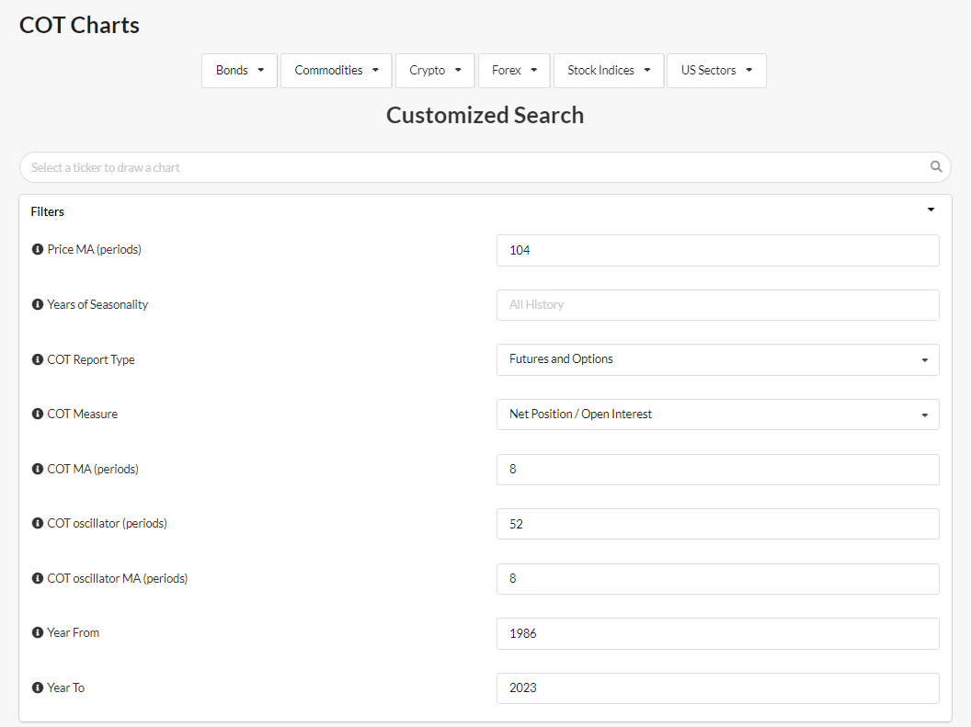Expand the Crypto category menu
The width and height of the screenshot is (971, 727).
[x=435, y=71]
